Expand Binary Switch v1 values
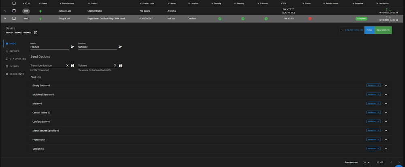The image size is (405, 167). 386,86
